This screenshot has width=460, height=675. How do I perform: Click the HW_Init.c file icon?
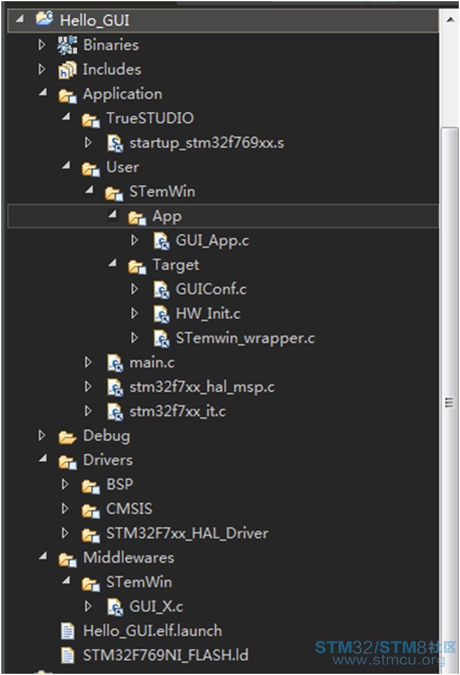pyautogui.click(x=161, y=314)
